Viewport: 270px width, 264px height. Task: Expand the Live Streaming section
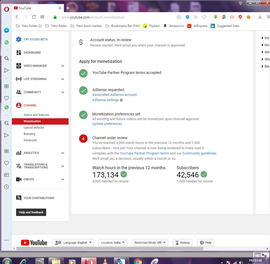click(63, 79)
